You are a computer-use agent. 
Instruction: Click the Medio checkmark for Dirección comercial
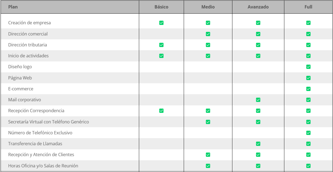pos(208,34)
